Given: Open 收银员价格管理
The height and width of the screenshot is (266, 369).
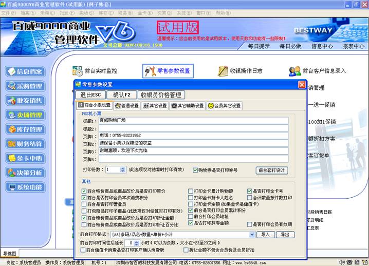Looking at the screenshot, I should click(x=161, y=95).
